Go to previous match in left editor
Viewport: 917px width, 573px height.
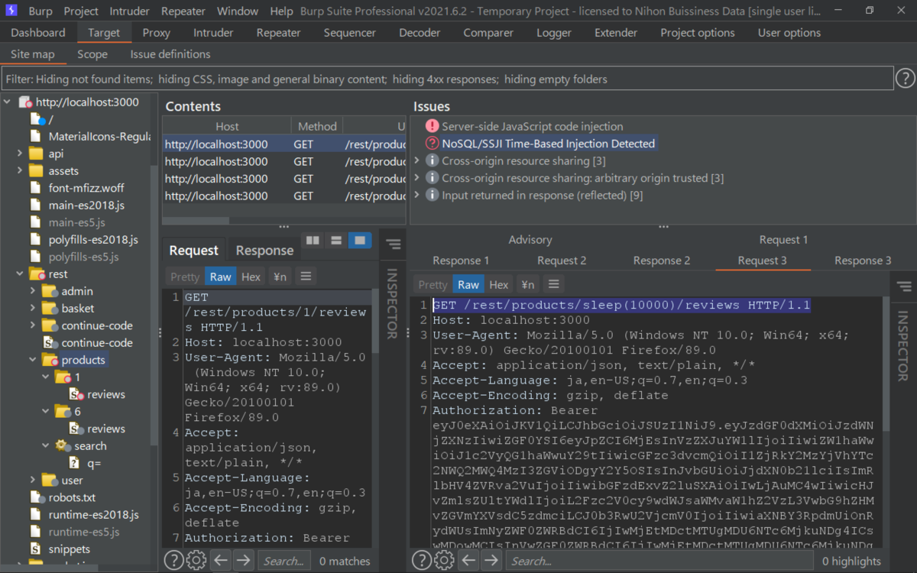pos(220,561)
